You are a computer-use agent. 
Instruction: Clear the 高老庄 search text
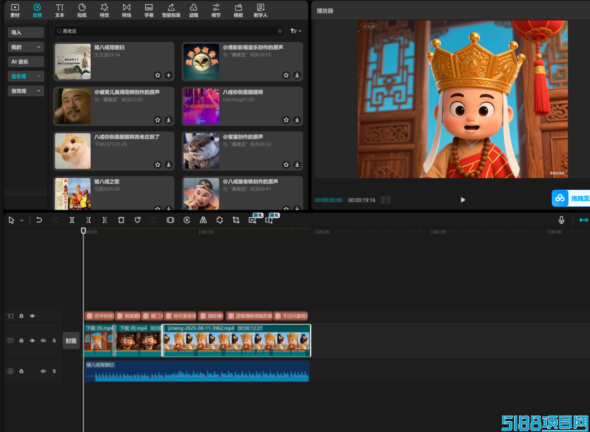[x=280, y=31]
